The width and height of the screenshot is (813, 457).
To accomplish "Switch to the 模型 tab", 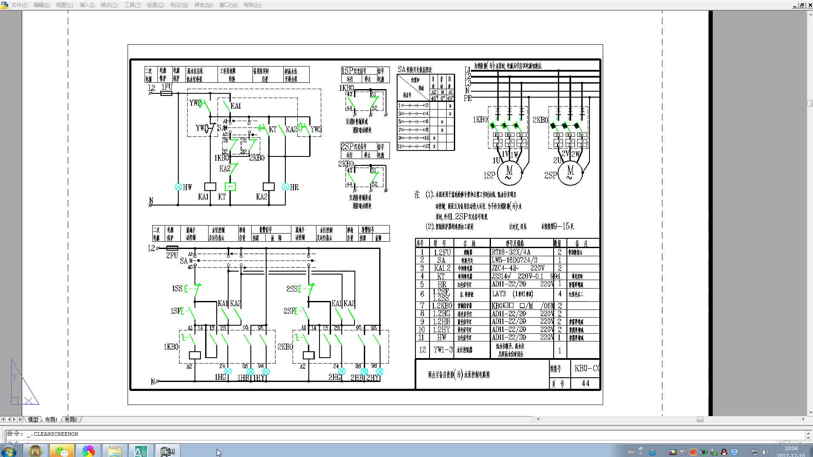I will [33, 419].
